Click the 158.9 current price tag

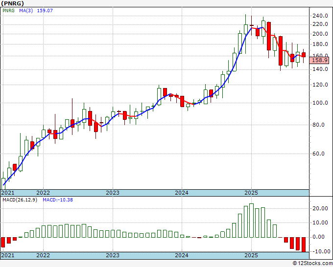click(x=320, y=60)
